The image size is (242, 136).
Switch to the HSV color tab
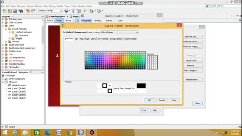point(76,39)
